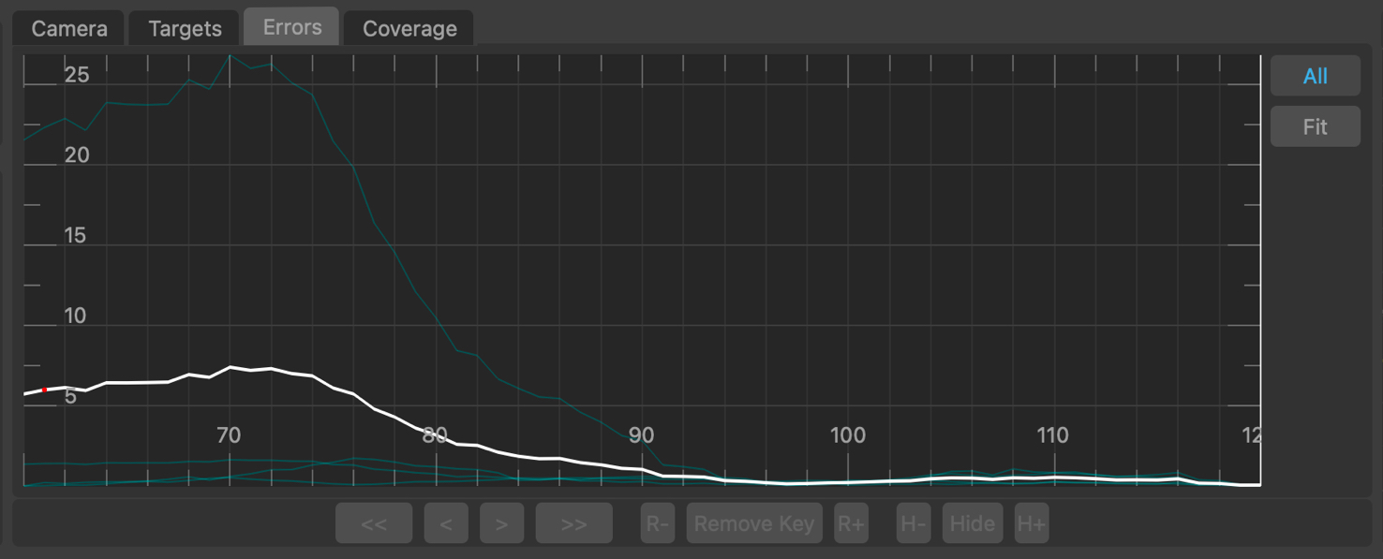Click the frame 90 axis label
This screenshot has height=559, width=1383.
(x=641, y=435)
